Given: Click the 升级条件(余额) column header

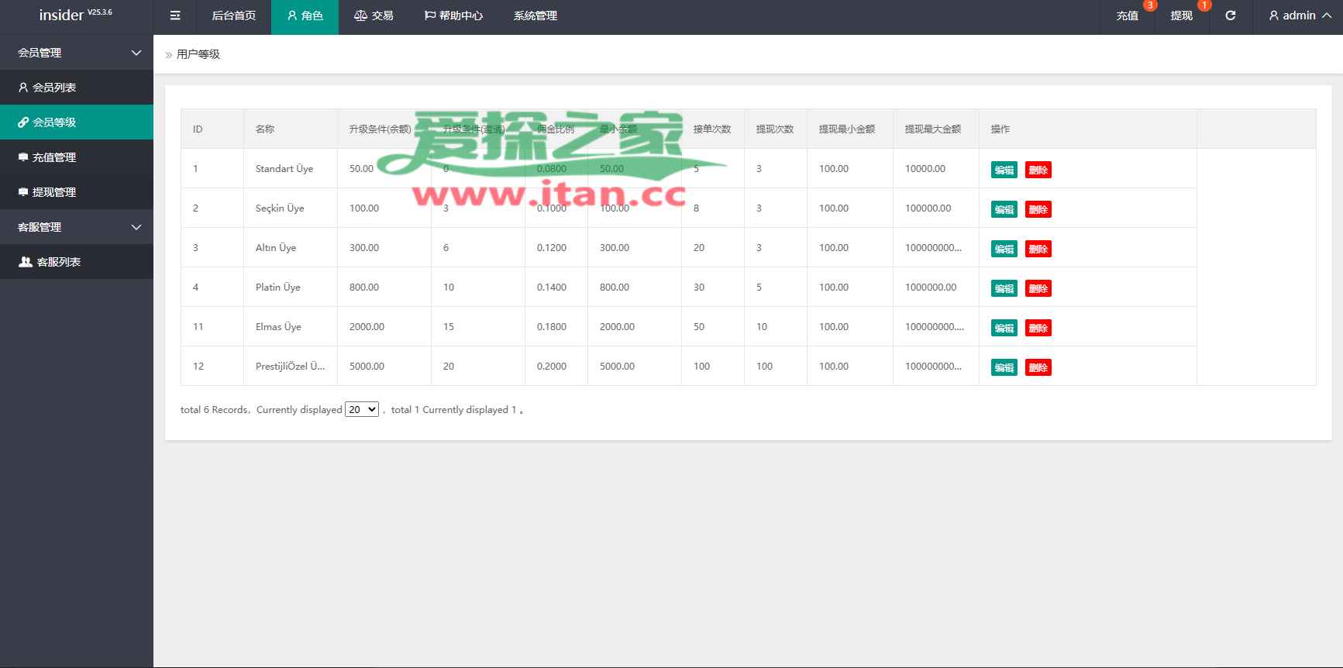Looking at the screenshot, I should (x=380, y=129).
